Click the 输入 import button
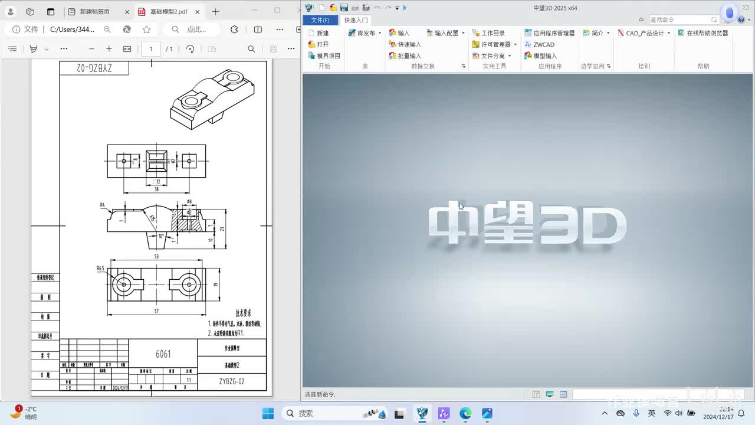 pos(399,33)
